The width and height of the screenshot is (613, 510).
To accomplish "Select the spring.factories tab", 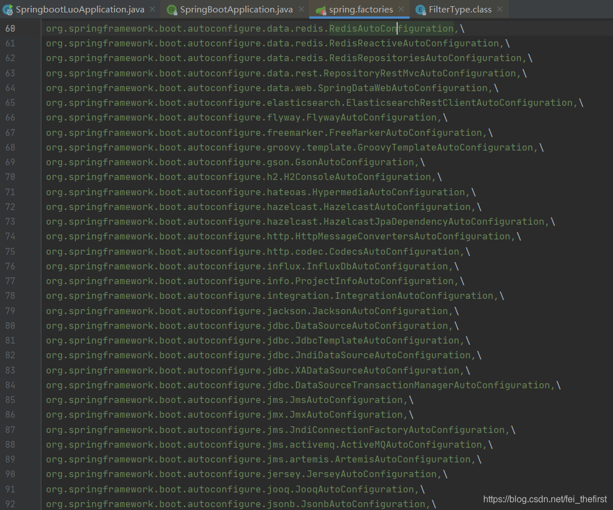I will click(x=361, y=10).
